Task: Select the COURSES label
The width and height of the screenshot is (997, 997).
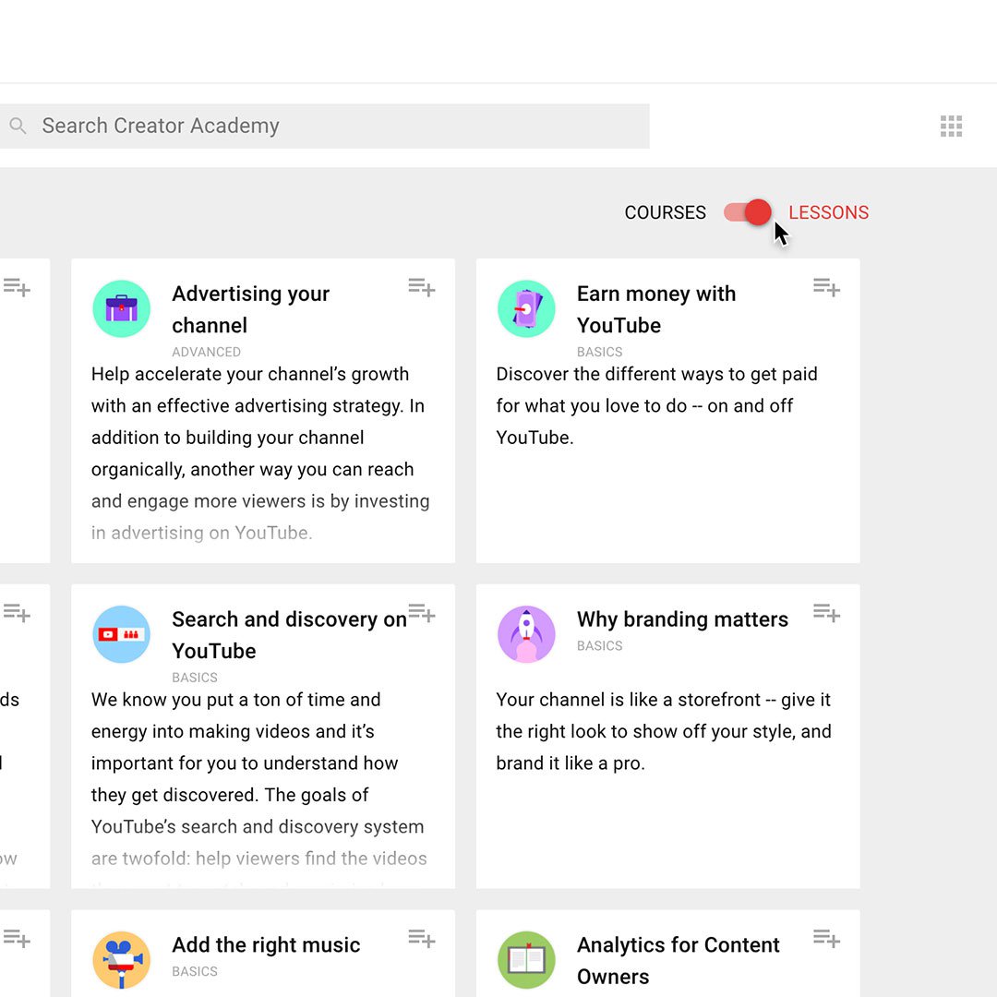Action: coord(665,212)
